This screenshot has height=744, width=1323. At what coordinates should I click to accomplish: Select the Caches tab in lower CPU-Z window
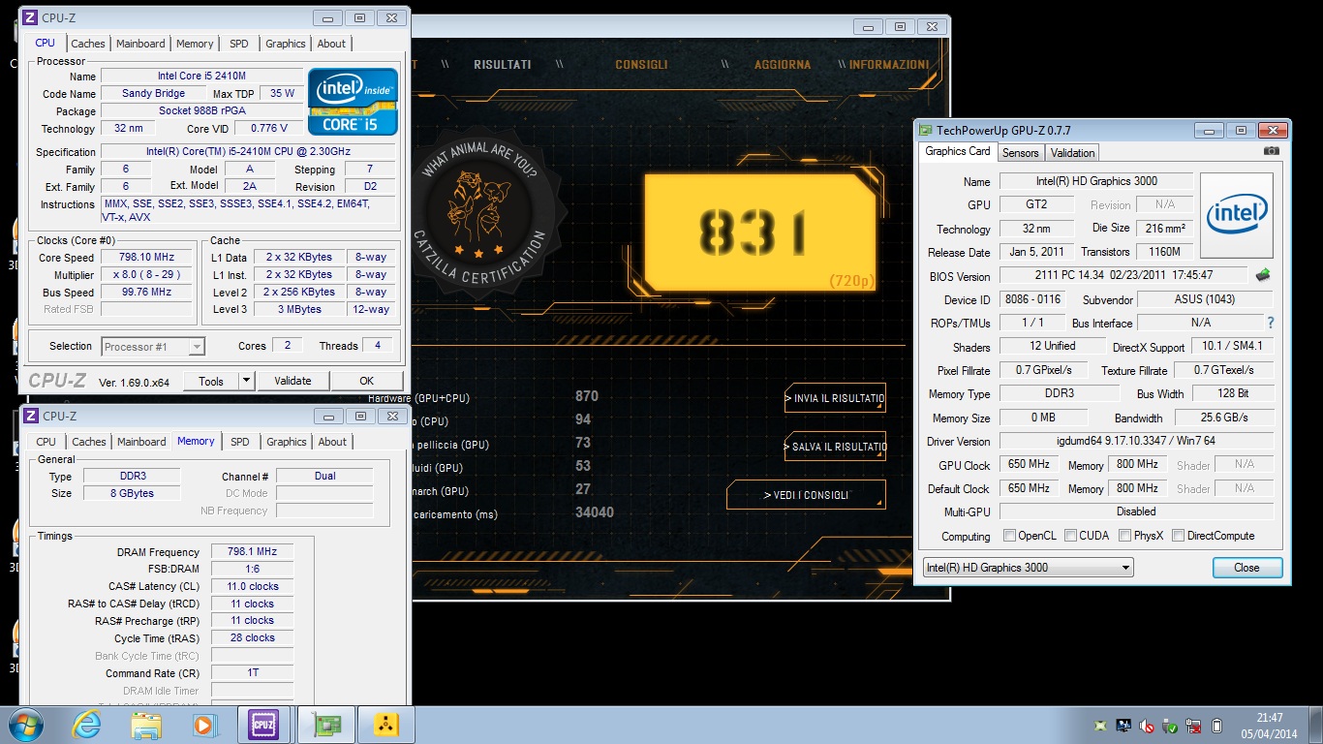click(89, 442)
